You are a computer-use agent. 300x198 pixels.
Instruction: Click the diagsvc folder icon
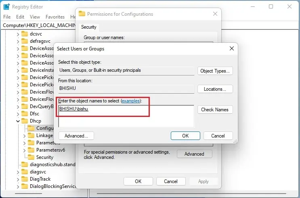pyautogui.click(x=25, y=172)
